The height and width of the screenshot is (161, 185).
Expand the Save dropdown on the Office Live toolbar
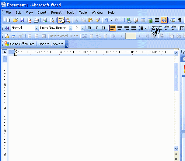58,44
